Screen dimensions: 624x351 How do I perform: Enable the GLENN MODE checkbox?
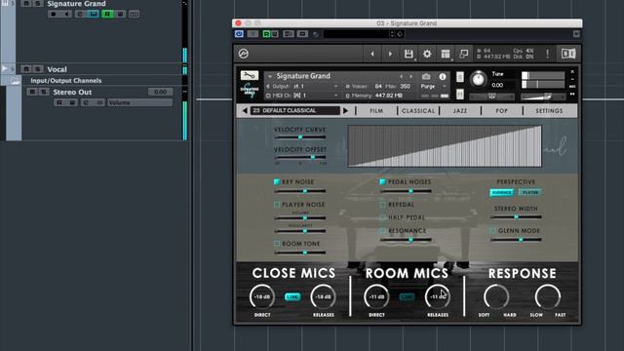[492, 231]
